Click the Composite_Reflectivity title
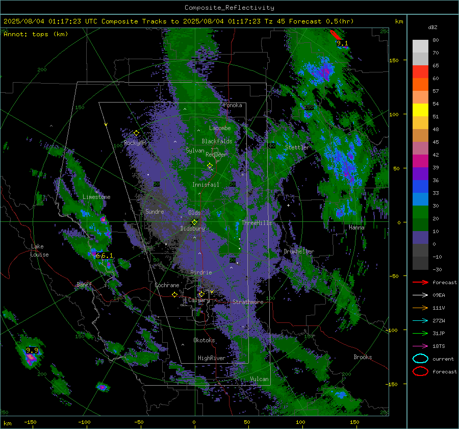Viewport: 459px width, 429px height. pyautogui.click(x=229, y=8)
